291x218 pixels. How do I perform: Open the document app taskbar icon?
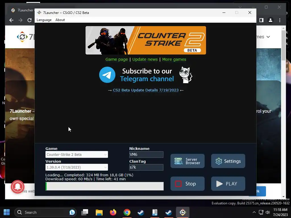tap(155, 212)
